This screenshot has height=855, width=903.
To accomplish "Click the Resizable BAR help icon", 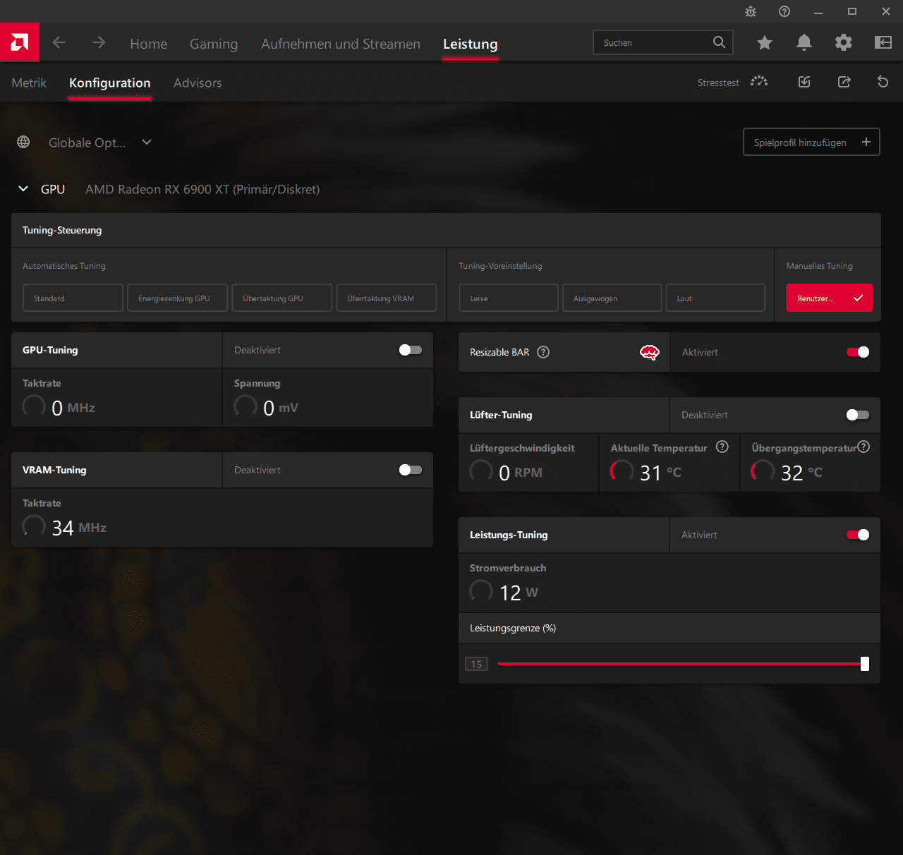I will pos(543,352).
